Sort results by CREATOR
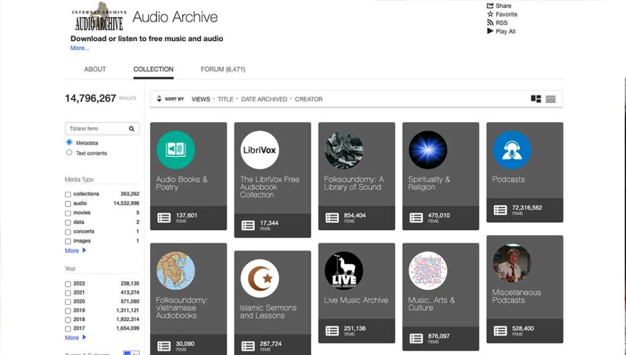 tap(309, 99)
